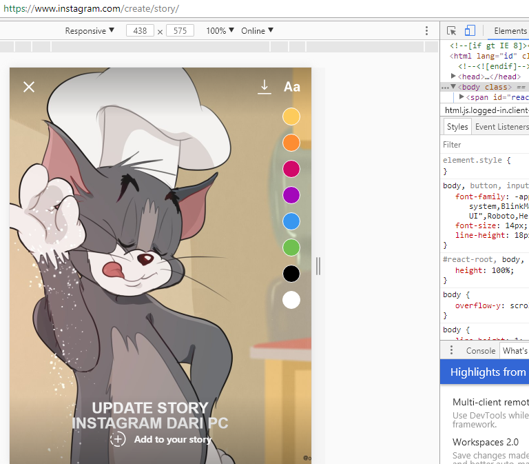Expand the span id react node
Image resolution: width=529 pixels, height=464 pixels.
tap(462, 97)
